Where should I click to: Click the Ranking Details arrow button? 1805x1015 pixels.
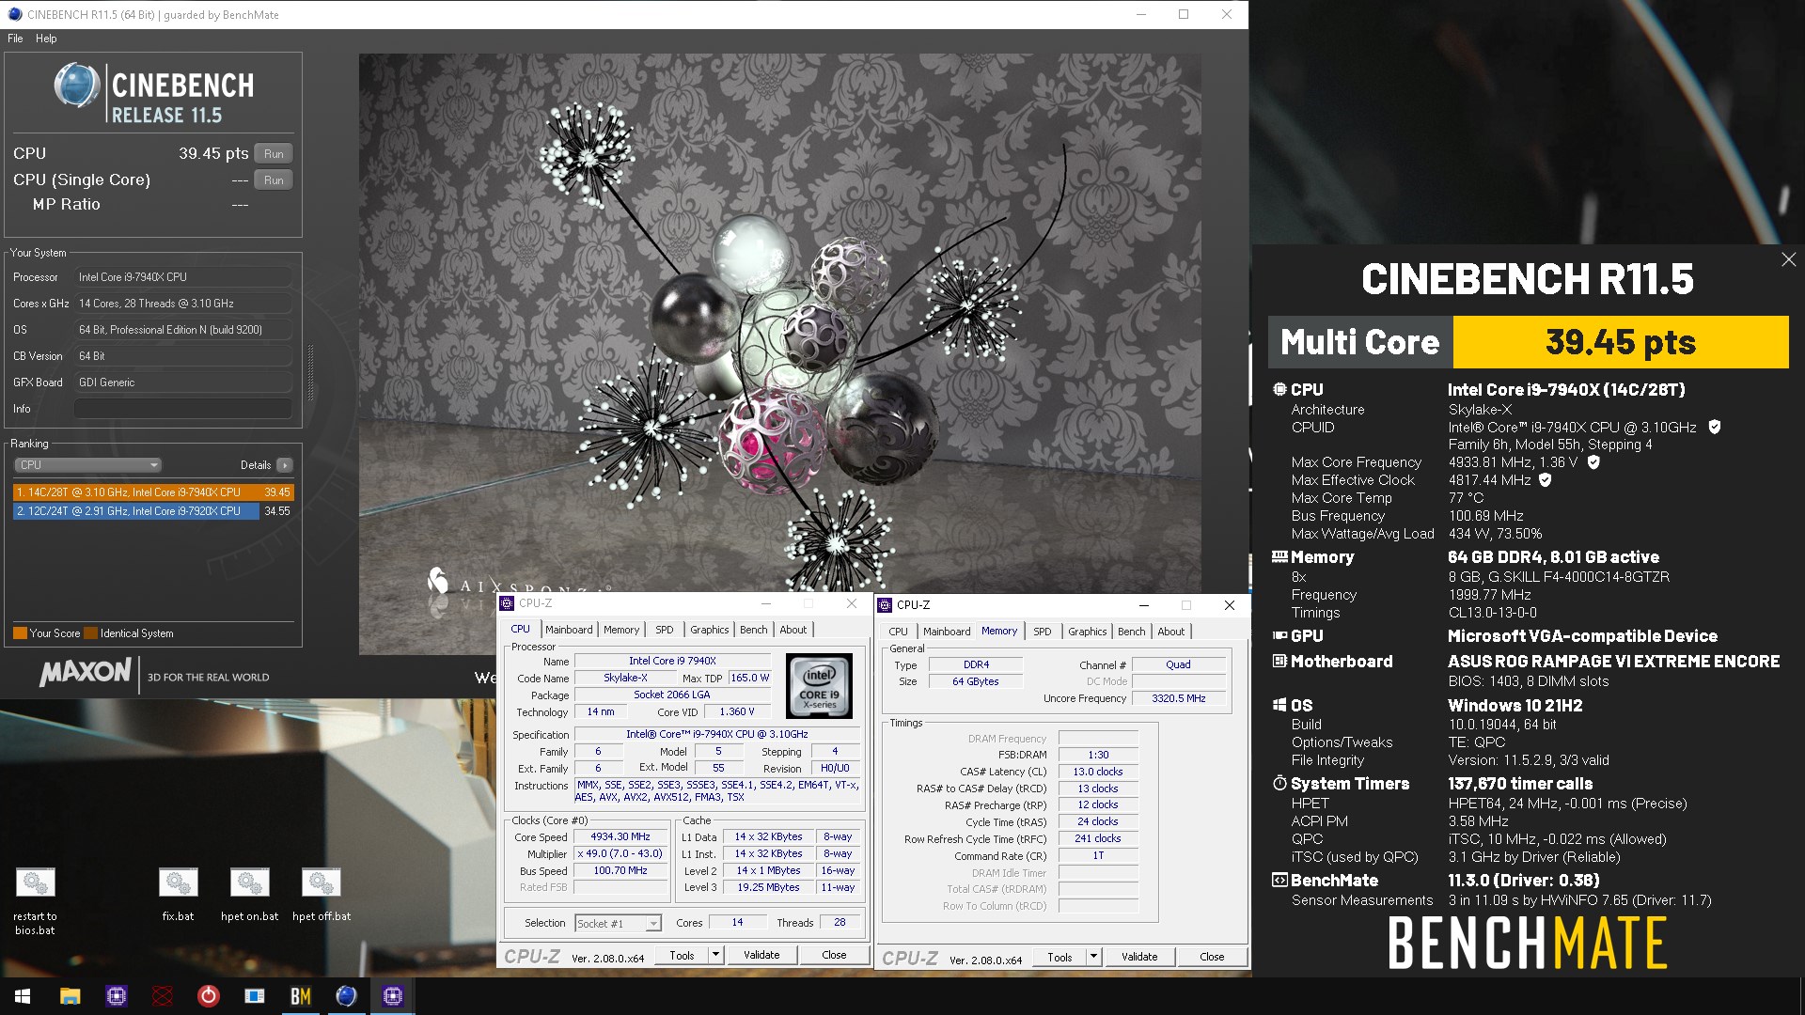(x=285, y=465)
